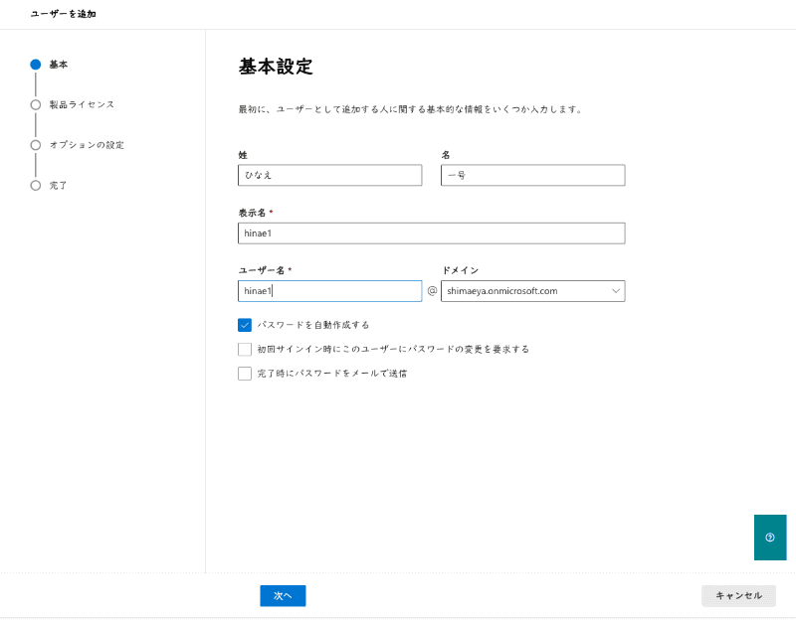Focus the 表示名 text field

431,233
